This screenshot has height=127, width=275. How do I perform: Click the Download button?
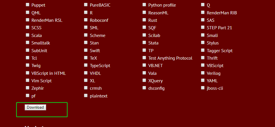pos(35,108)
